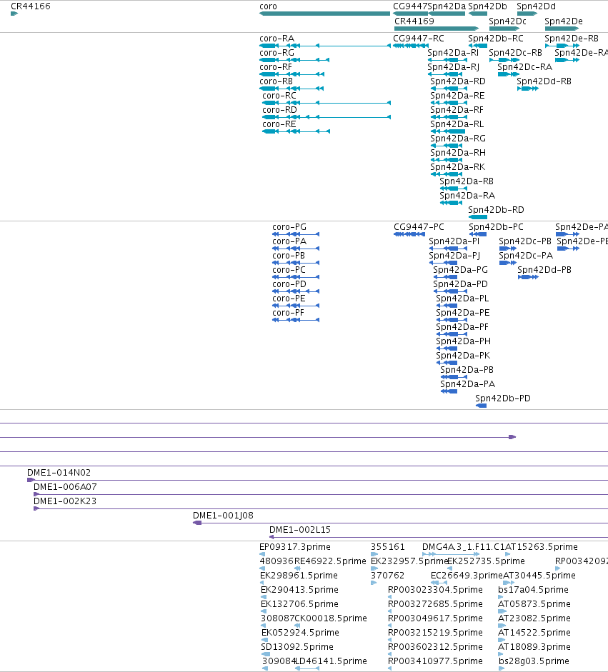Click Spn42Da-RA transcript label
The image size is (608, 672).
(x=467, y=196)
